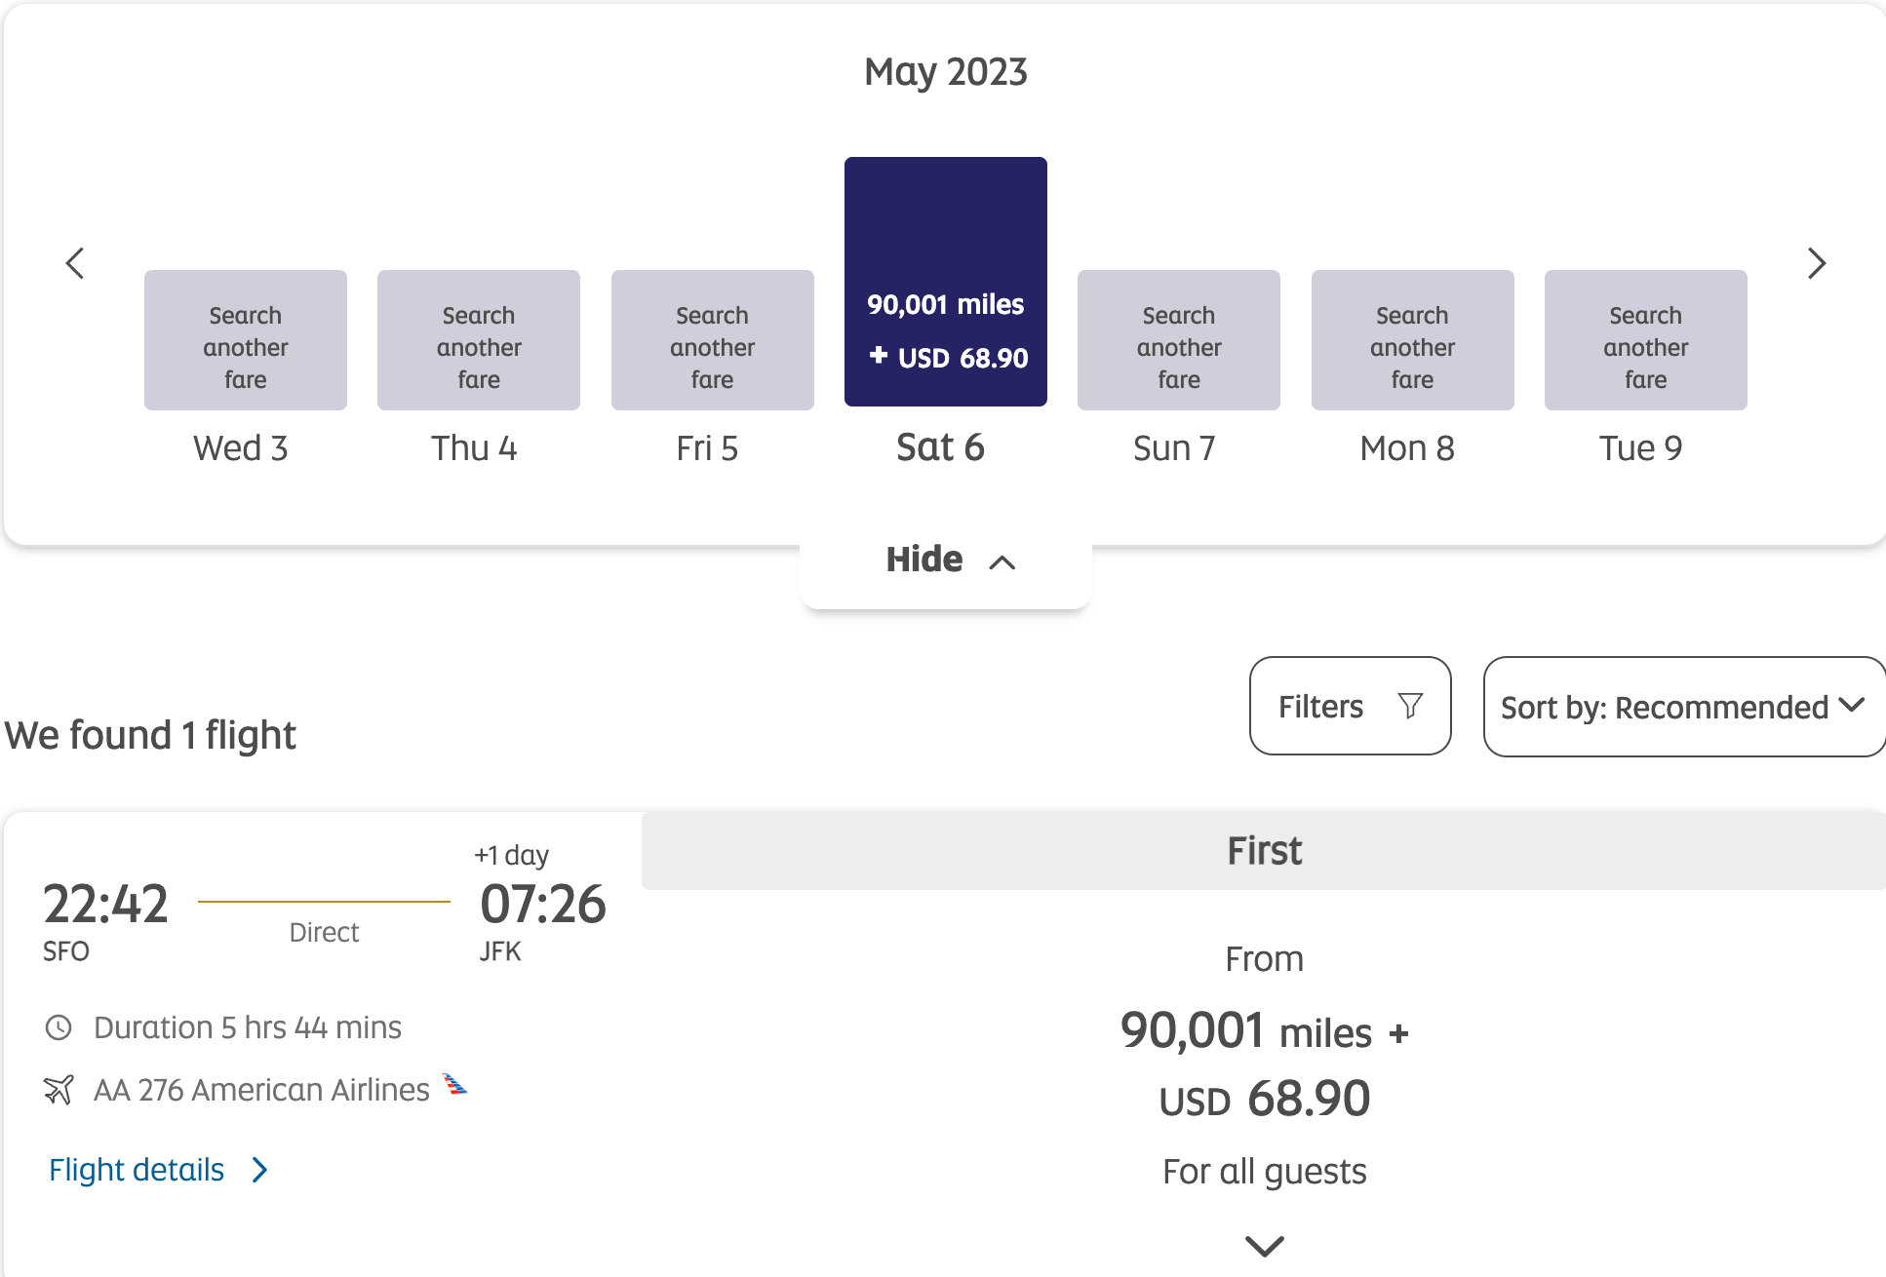
Task: Select Search another fare for Sun 7
Action: (x=1177, y=339)
